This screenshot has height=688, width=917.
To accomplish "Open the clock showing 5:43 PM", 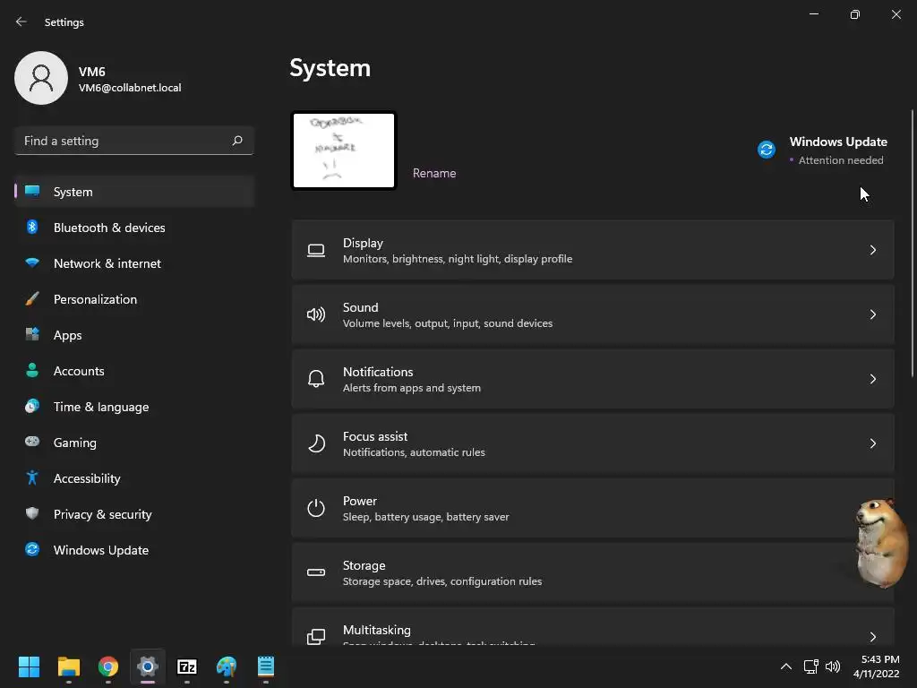I will (x=876, y=666).
